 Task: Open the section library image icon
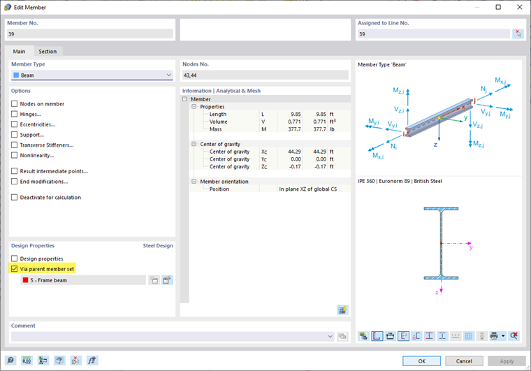point(364,336)
